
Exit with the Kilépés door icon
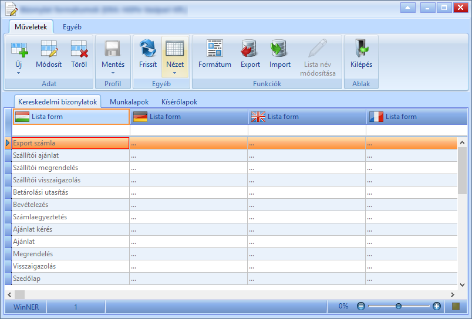[361, 48]
